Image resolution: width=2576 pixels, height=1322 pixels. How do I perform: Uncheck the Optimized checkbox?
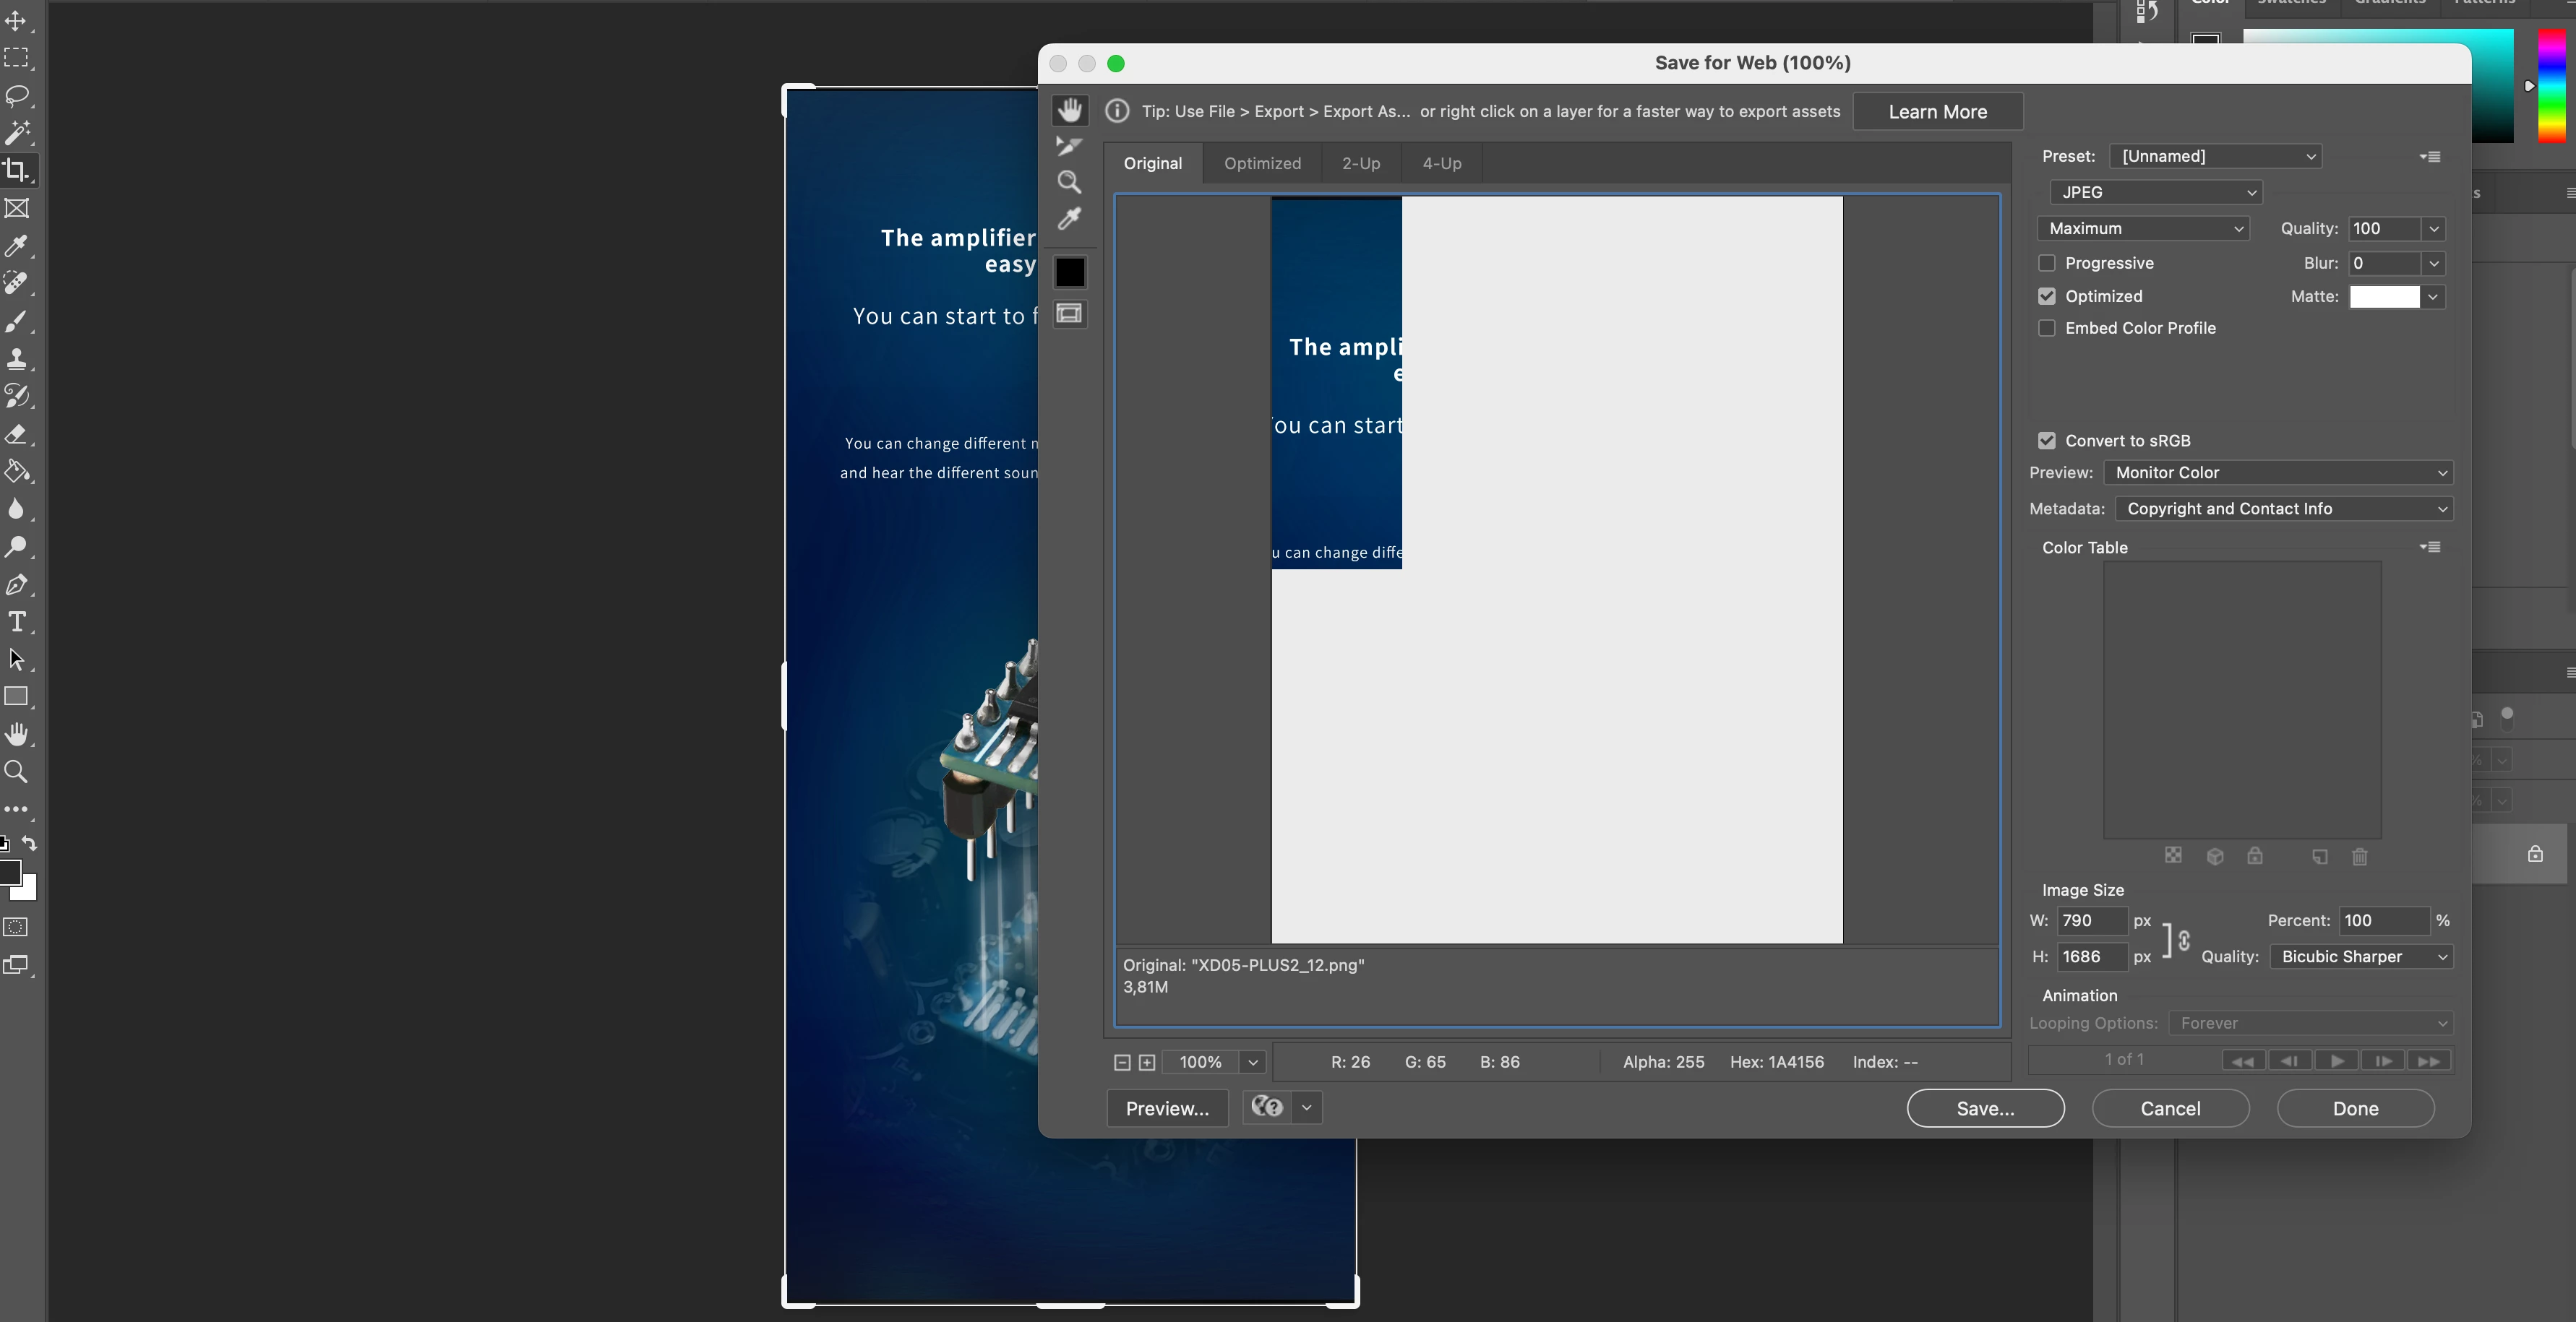[x=2047, y=297]
